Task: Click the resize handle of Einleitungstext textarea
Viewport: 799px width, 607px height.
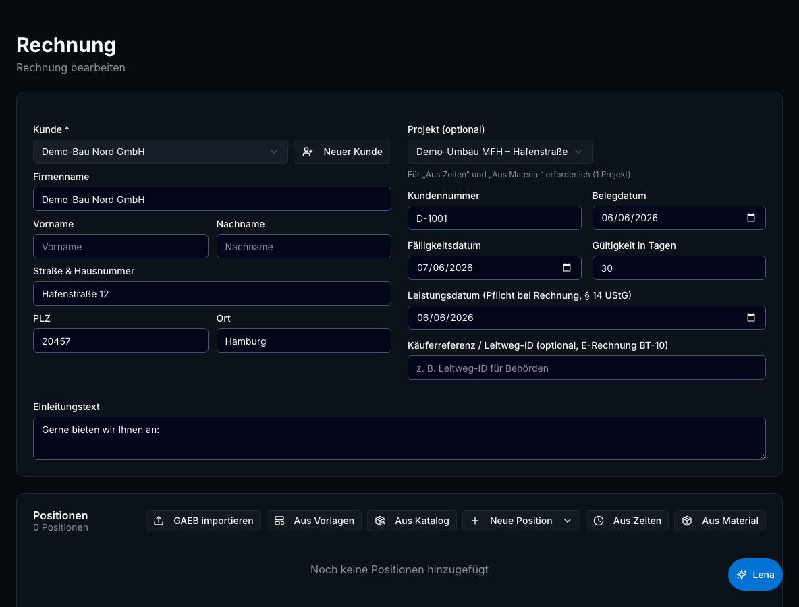Action: (x=763, y=457)
